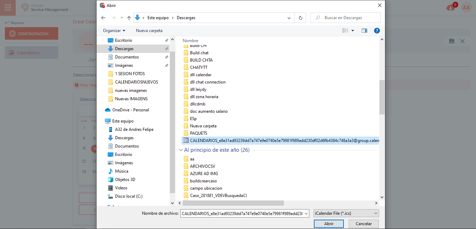The width and height of the screenshot is (476, 229).
Task: Open the help question mark icon
Action: pyautogui.click(x=377, y=31)
